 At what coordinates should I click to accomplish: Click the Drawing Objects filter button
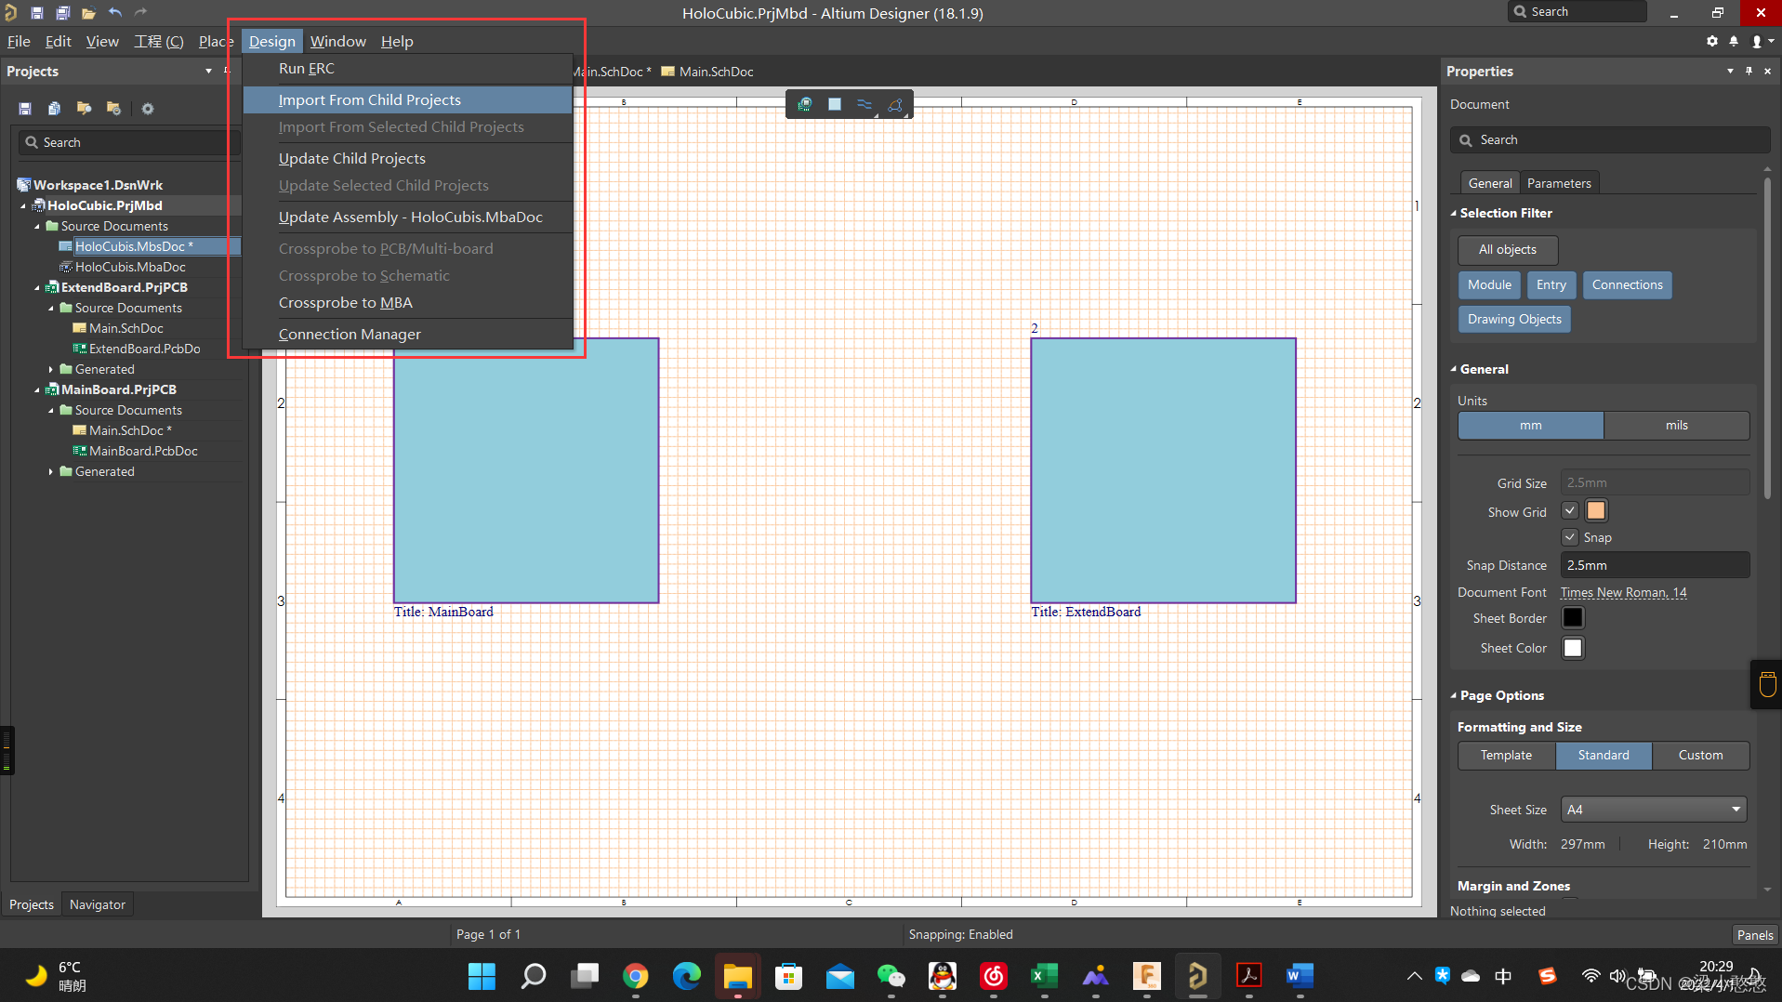tap(1514, 319)
